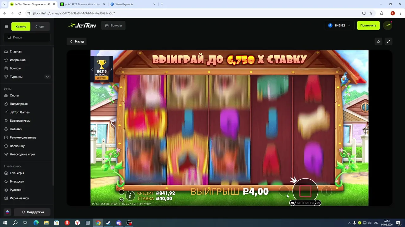Click the Бонусы button in header
This screenshot has height=227, width=405.
(x=113, y=26)
